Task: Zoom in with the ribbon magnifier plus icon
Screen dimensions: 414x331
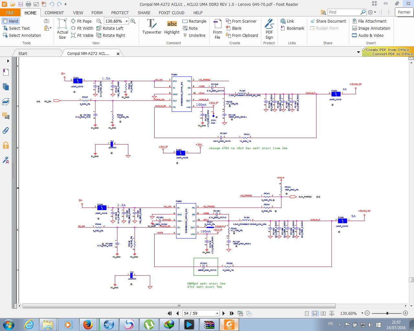Action: tap(133, 21)
